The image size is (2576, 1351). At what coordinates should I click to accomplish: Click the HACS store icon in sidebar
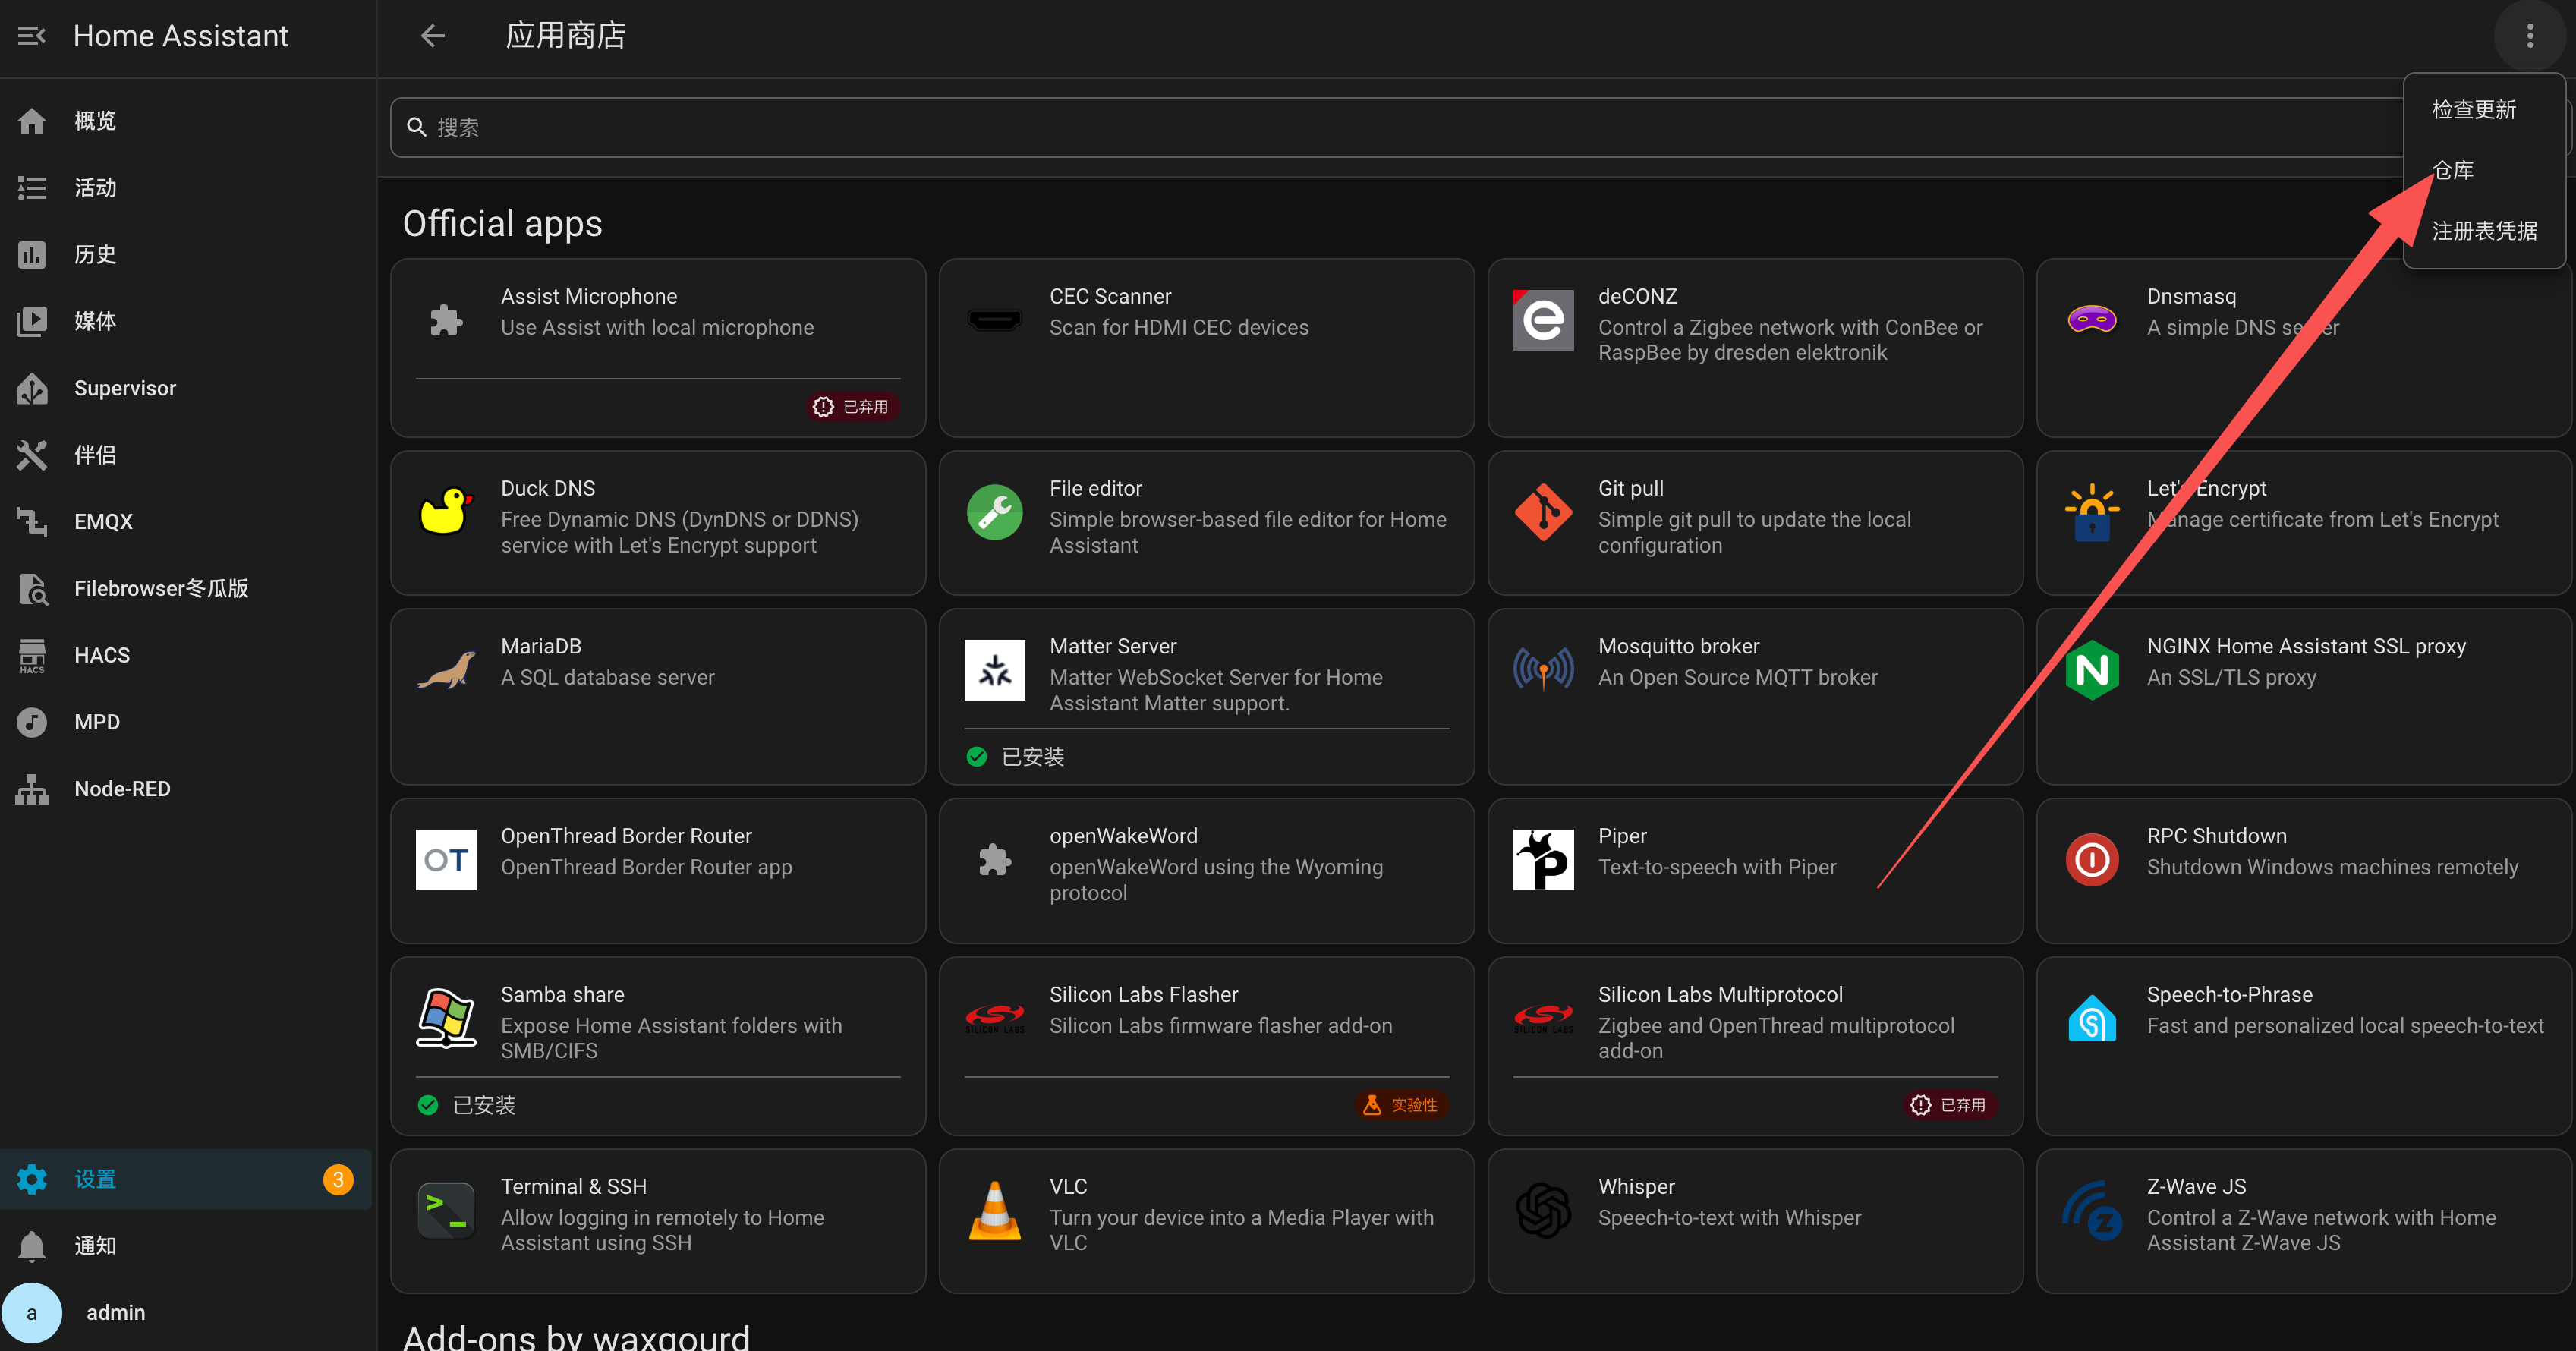pos(32,655)
